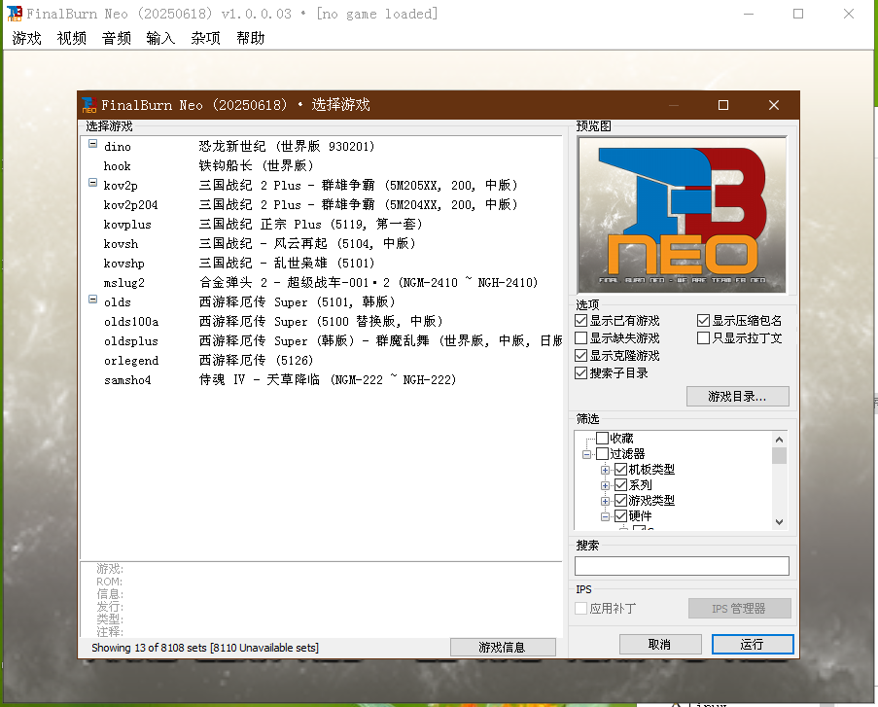Uncheck the 游戏类型 filter checkbox
This screenshot has height=707, width=878.
[x=620, y=500]
